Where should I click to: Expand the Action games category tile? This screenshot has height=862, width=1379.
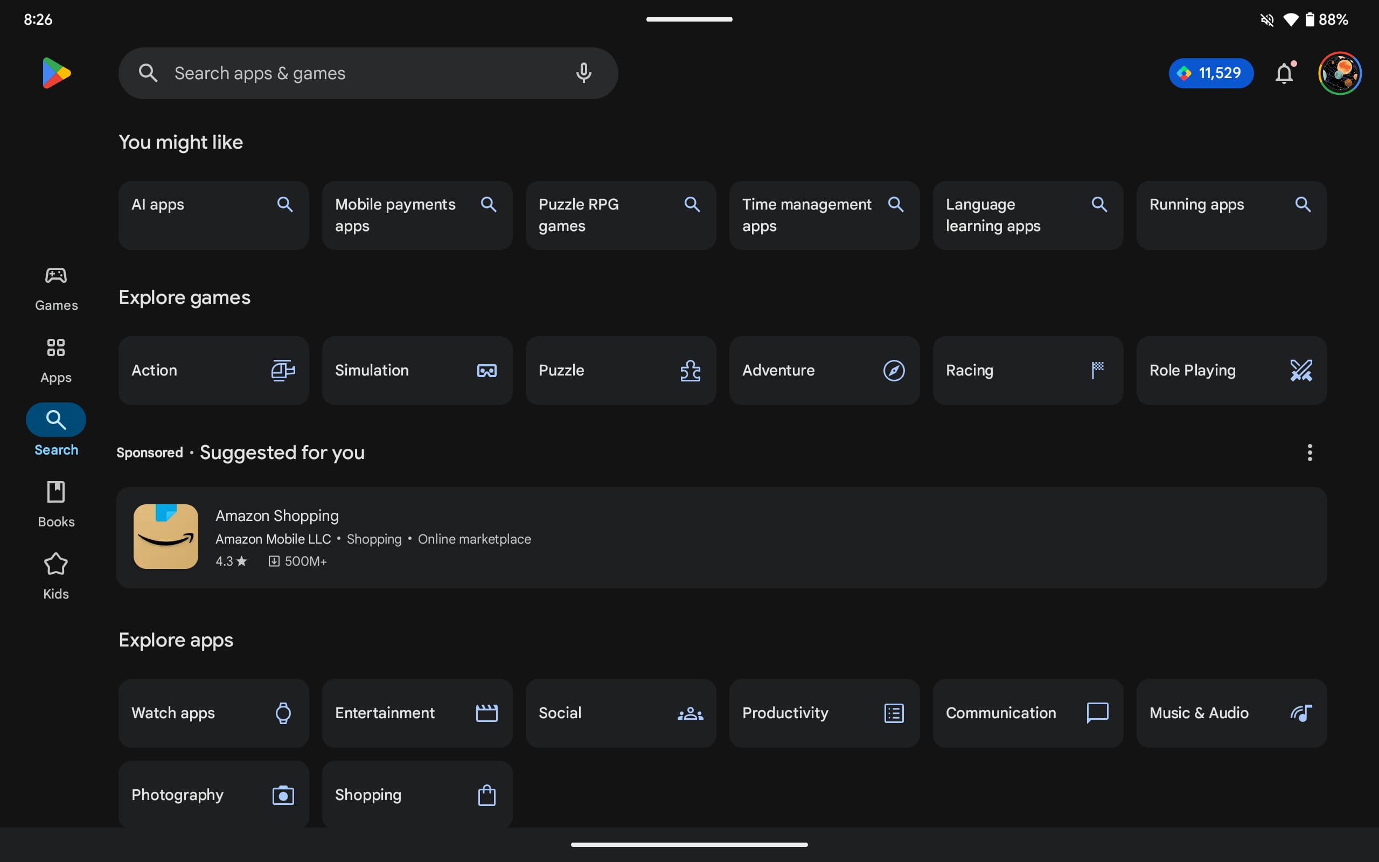tap(212, 370)
